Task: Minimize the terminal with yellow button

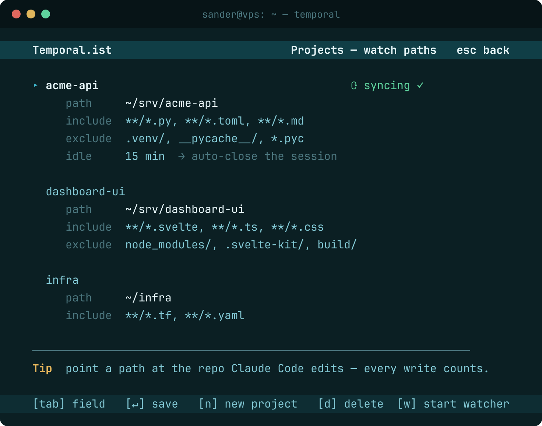Action: (31, 14)
